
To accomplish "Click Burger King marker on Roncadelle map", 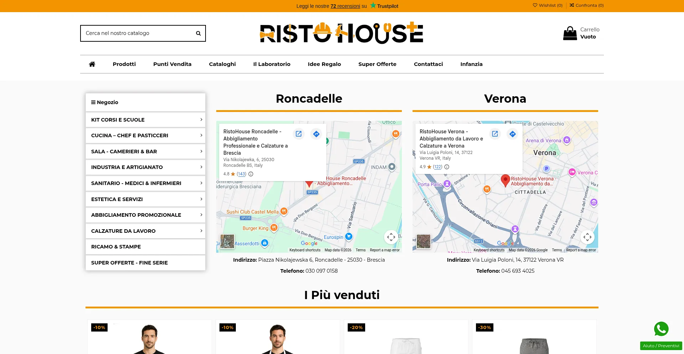I will point(274,228).
